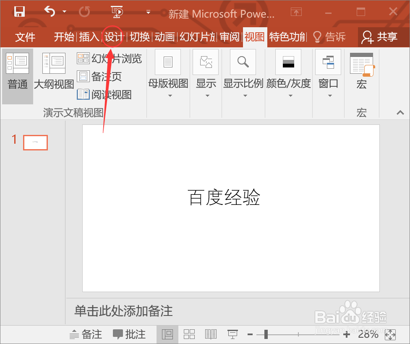Click the 28% zoom level
This screenshot has height=344, width=410.
pyautogui.click(x=368, y=334)
